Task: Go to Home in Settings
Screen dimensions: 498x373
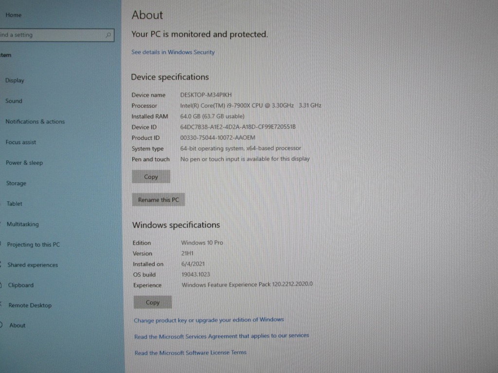Action: pos(13,15)
